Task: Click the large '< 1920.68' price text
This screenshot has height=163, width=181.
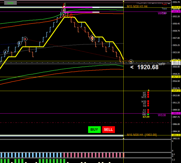Action: (x=145, y=67)
